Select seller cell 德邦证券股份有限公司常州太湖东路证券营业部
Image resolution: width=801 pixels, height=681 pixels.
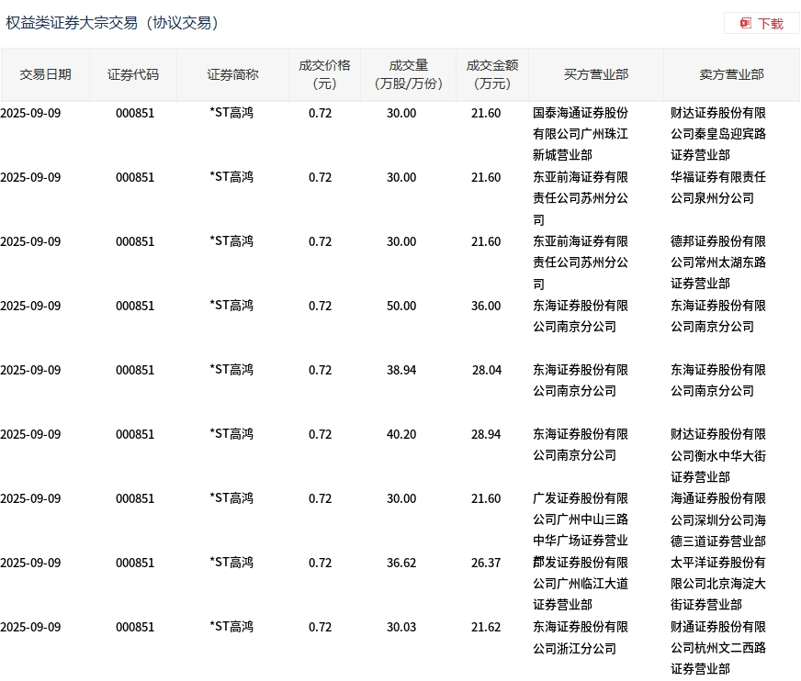click(x=718, y=262)
